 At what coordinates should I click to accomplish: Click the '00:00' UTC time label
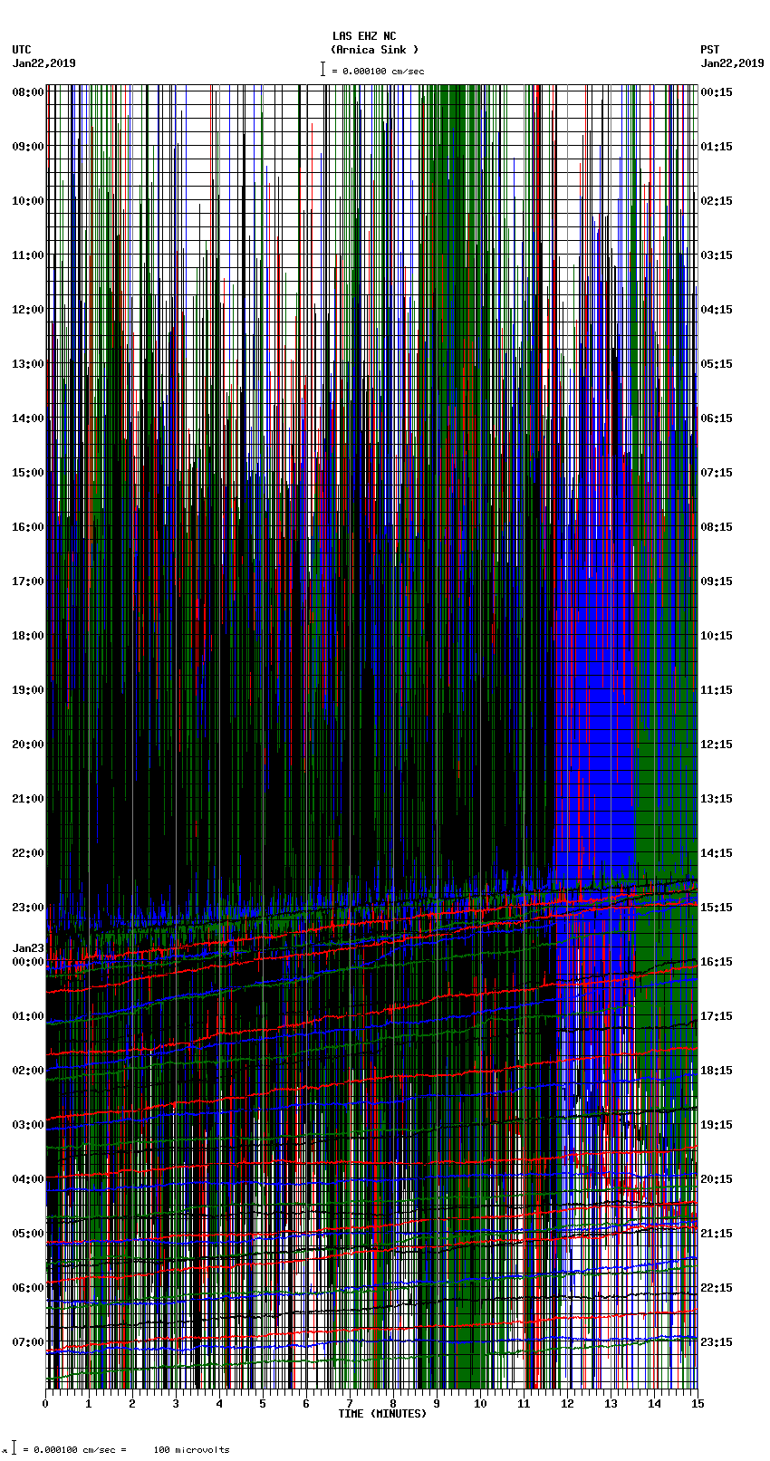(x=28, y=962)
